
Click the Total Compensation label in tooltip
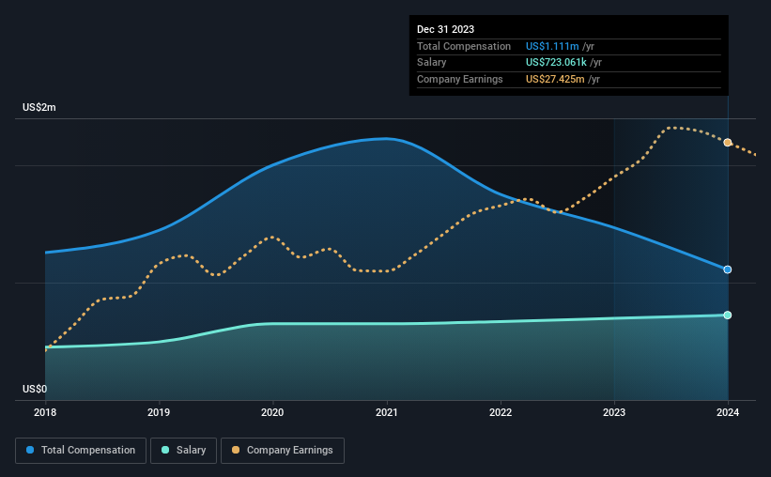tap(464, 46)
